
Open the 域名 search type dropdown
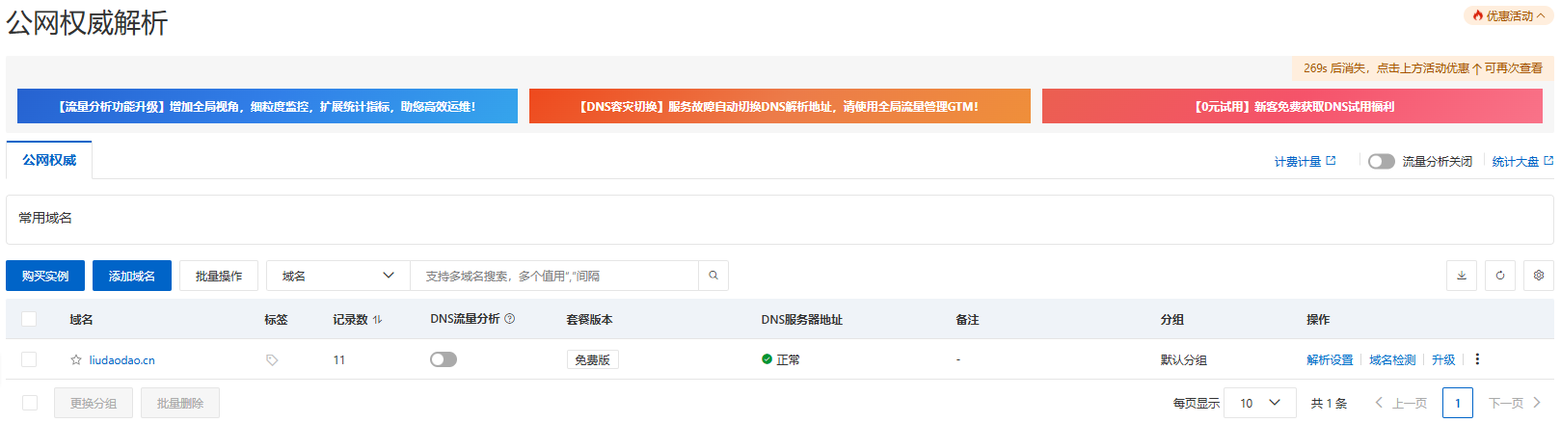tap(337, 276)
